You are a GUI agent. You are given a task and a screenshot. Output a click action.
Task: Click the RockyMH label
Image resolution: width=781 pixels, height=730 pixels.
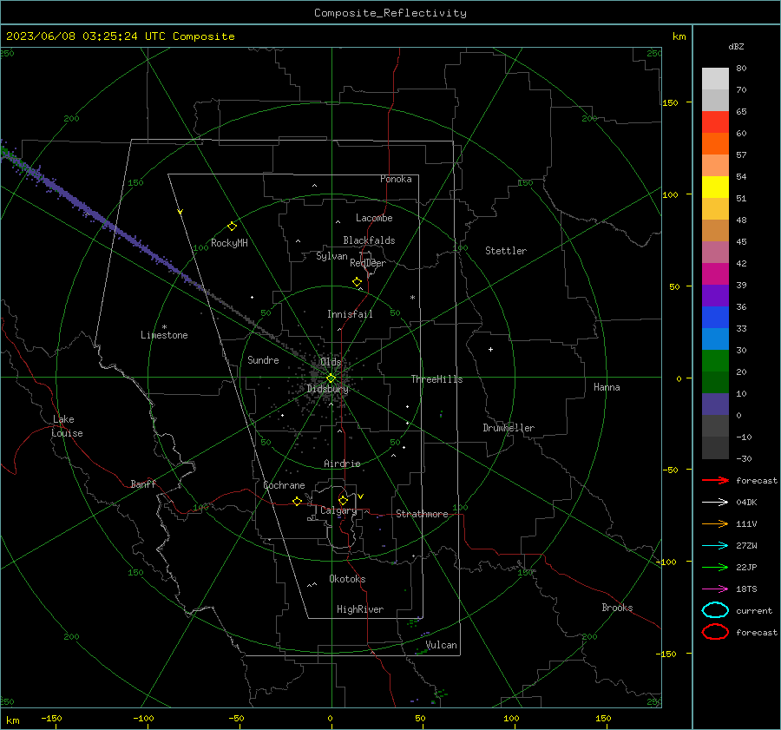pyautogui.click(x=229, y=243)
